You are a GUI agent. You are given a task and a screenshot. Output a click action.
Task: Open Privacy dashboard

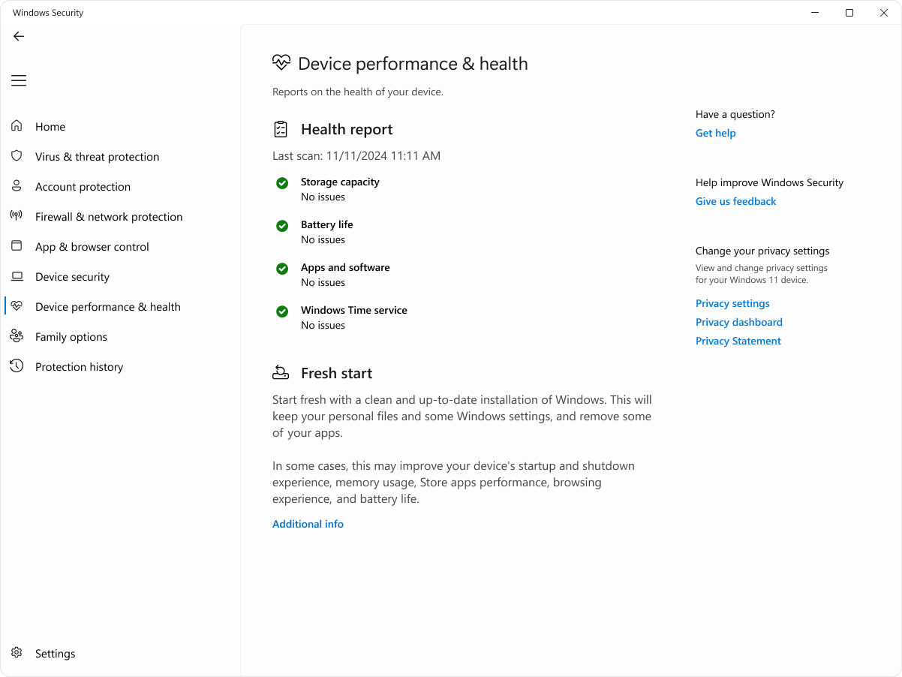pyautogui.click(x=738, y=322)
